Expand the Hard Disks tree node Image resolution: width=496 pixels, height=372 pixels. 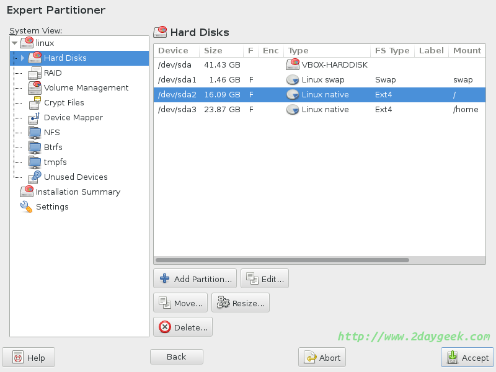coord(23,58)
